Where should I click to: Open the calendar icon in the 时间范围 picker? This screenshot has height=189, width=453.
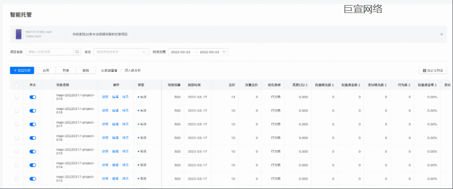[224, 52]
